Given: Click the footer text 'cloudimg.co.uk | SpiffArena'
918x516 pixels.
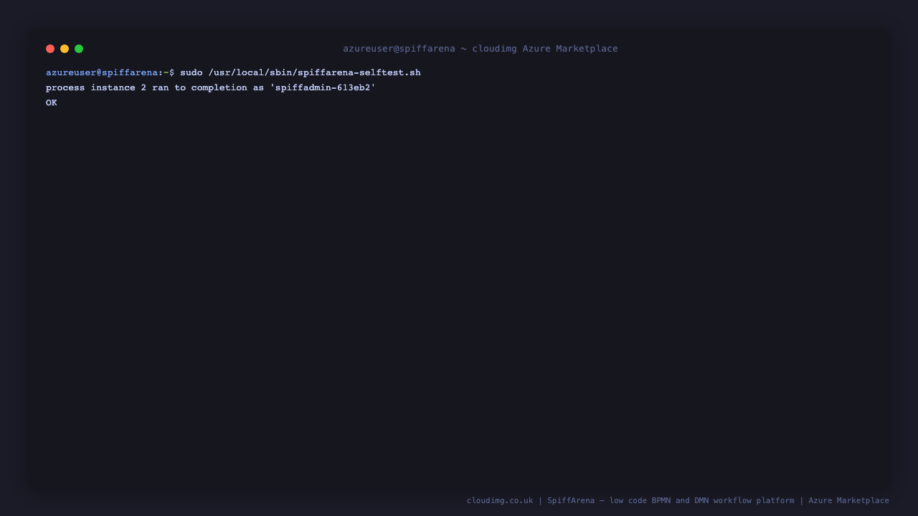Looking at the screenshot, I should tap(531, 500).
